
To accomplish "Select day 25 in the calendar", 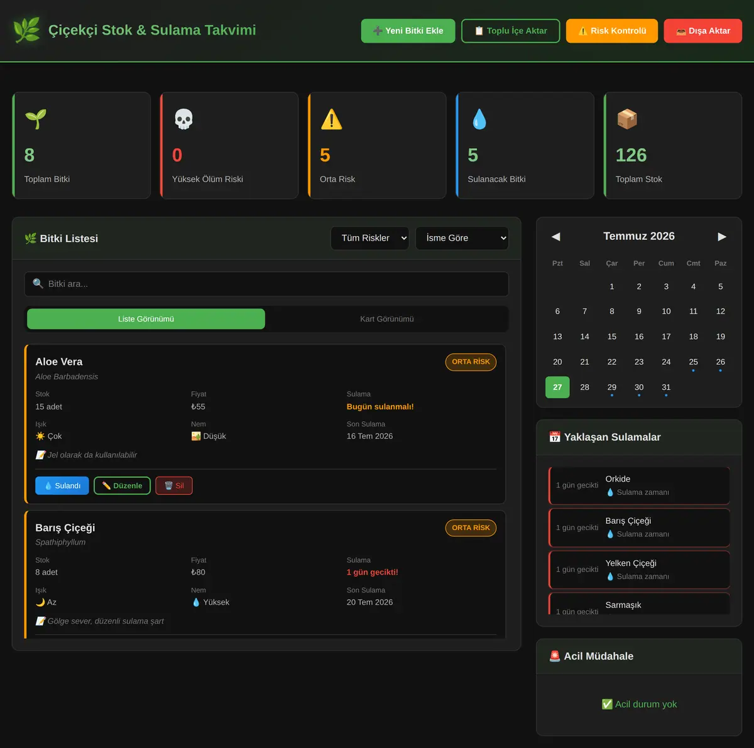I will pyautogui.click(x=694, y=362).
